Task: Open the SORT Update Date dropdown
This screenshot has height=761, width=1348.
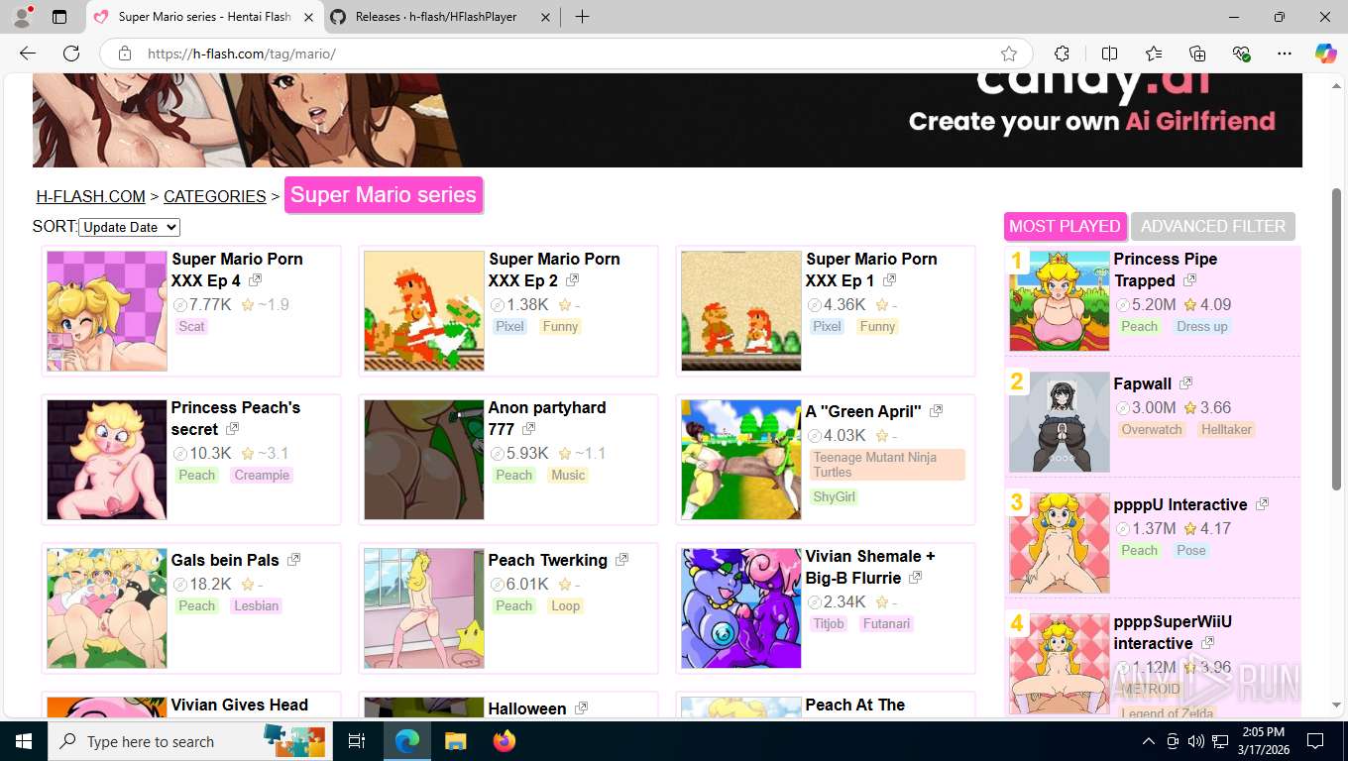Action: (x=129, y=227)
